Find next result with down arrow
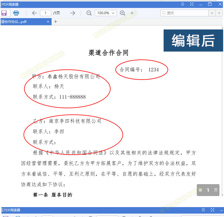224x217 pixels. coord(219,13)
